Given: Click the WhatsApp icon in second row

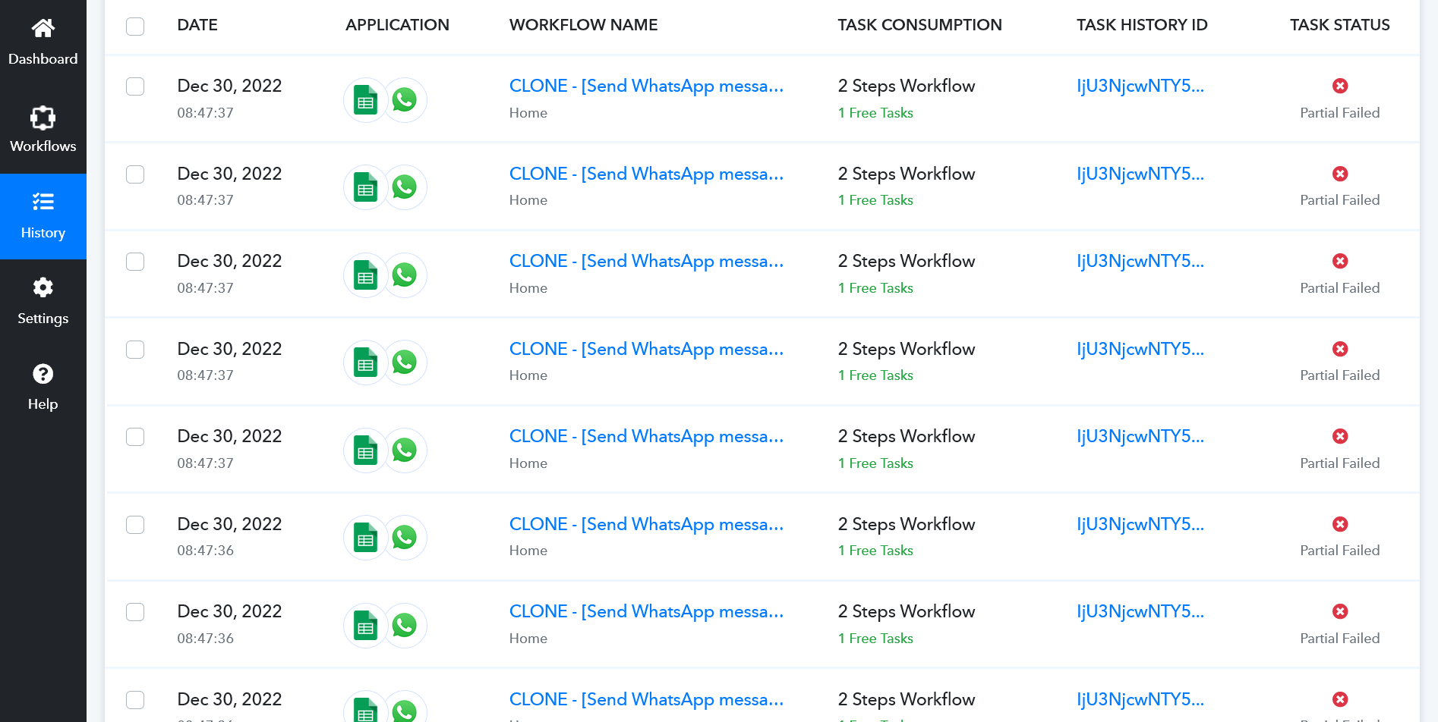Looking at the screenshot, I should (x=405, y=187).
